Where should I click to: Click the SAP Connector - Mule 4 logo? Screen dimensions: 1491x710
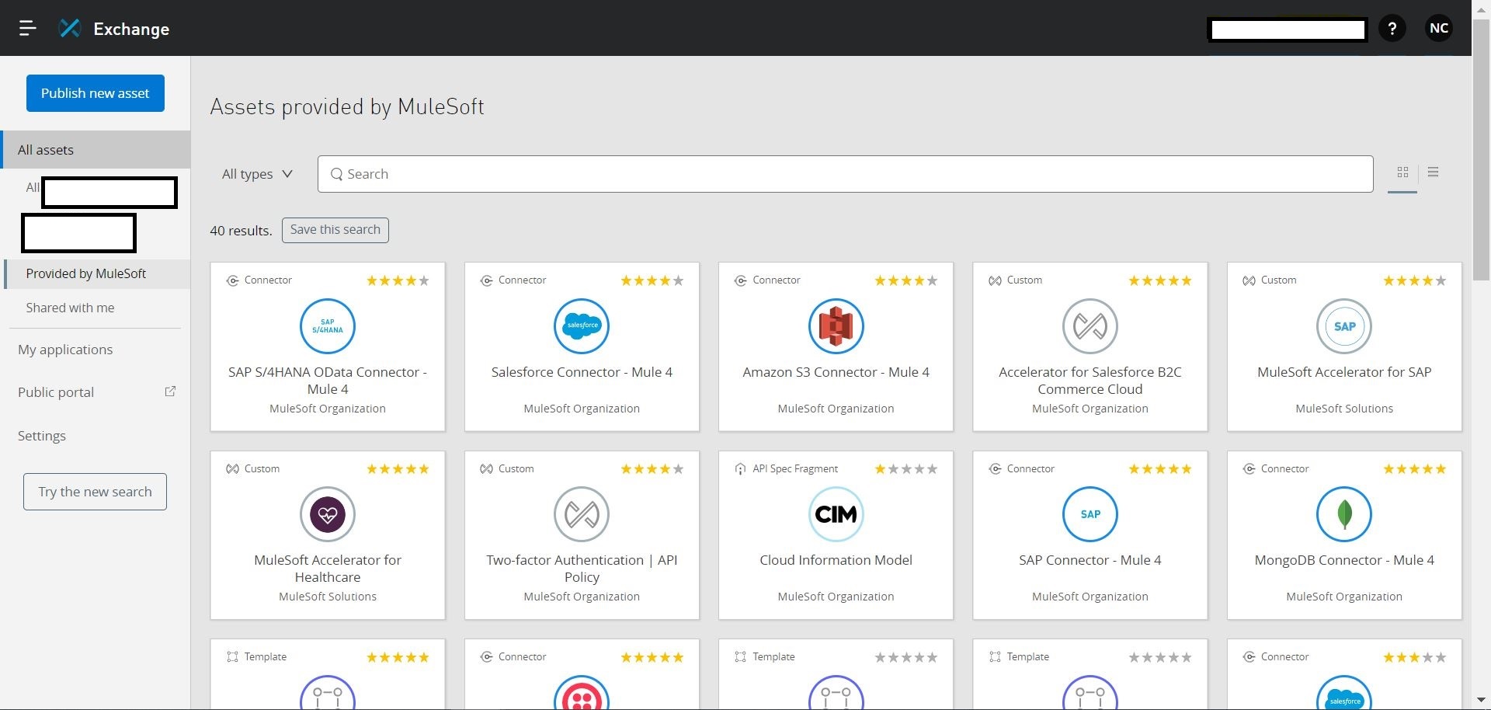click(1090, 514)
